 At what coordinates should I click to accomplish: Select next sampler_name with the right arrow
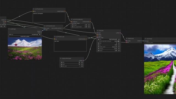pyautogui.click(x=119, y=47)
